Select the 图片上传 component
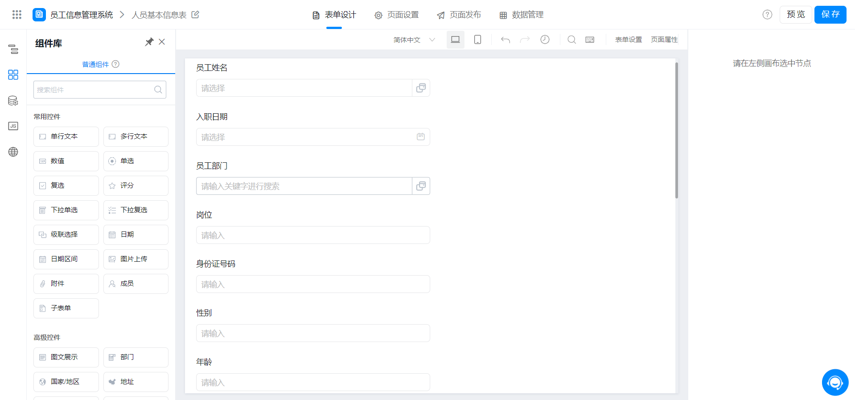Screen dimensions: 855x400 [136, 259]
